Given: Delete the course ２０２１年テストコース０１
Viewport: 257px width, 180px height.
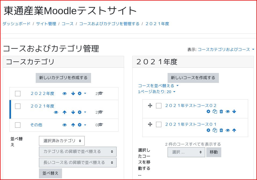Looking at the screenshot, I should click(x=221, y=130).
